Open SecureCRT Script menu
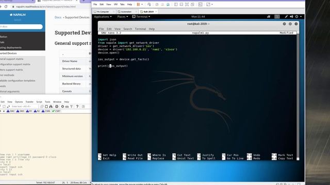The image size is (330, 185). point(39,102)
